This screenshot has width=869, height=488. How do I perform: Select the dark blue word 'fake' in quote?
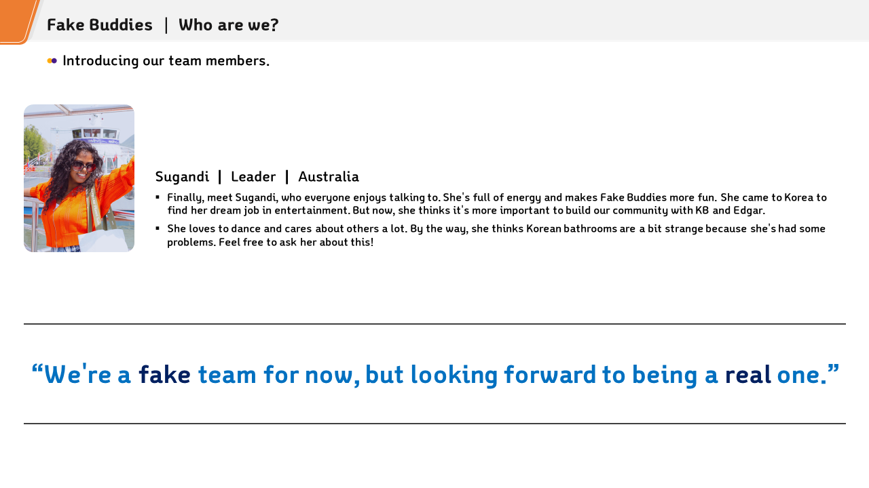pos(164,375)
